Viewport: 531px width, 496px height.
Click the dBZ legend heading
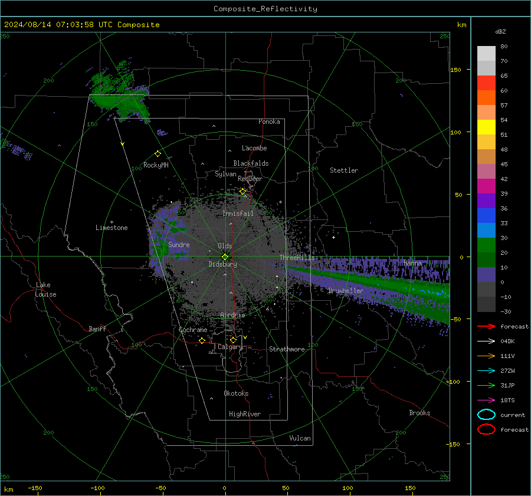[500, 31]
